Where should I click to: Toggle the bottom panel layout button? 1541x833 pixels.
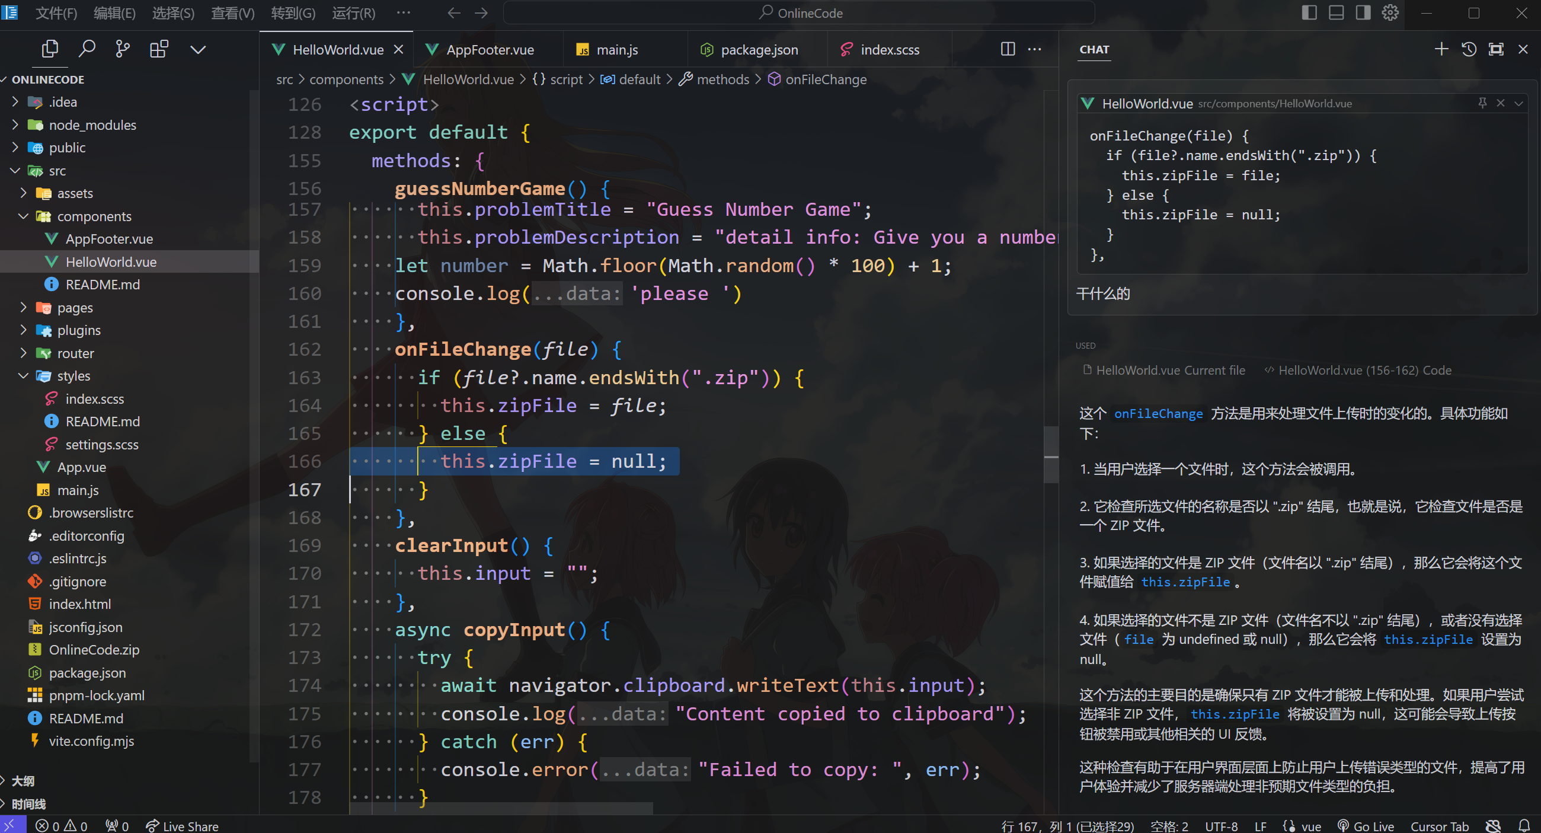[x=1336, y=12]
